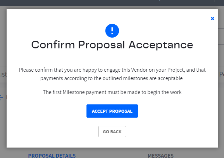Viewport: 224px width, 158px height.
Task: Close the dialog with the blue X icon
Action: tap(213, 18)
